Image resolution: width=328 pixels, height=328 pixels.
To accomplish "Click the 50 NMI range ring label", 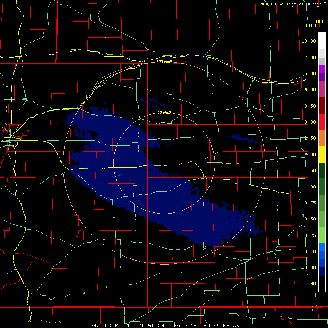I will click(x=164, y=112).
